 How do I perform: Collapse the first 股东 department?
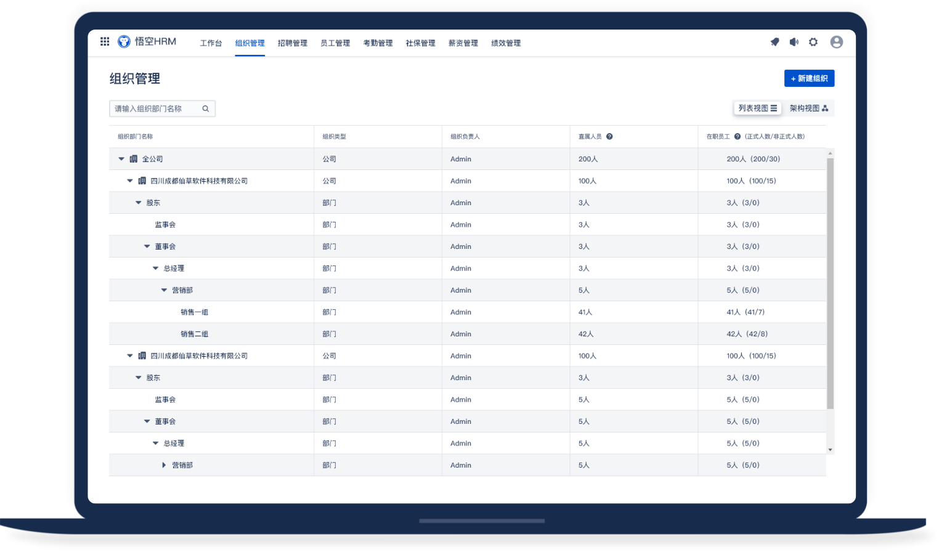(x=139, y=203)
